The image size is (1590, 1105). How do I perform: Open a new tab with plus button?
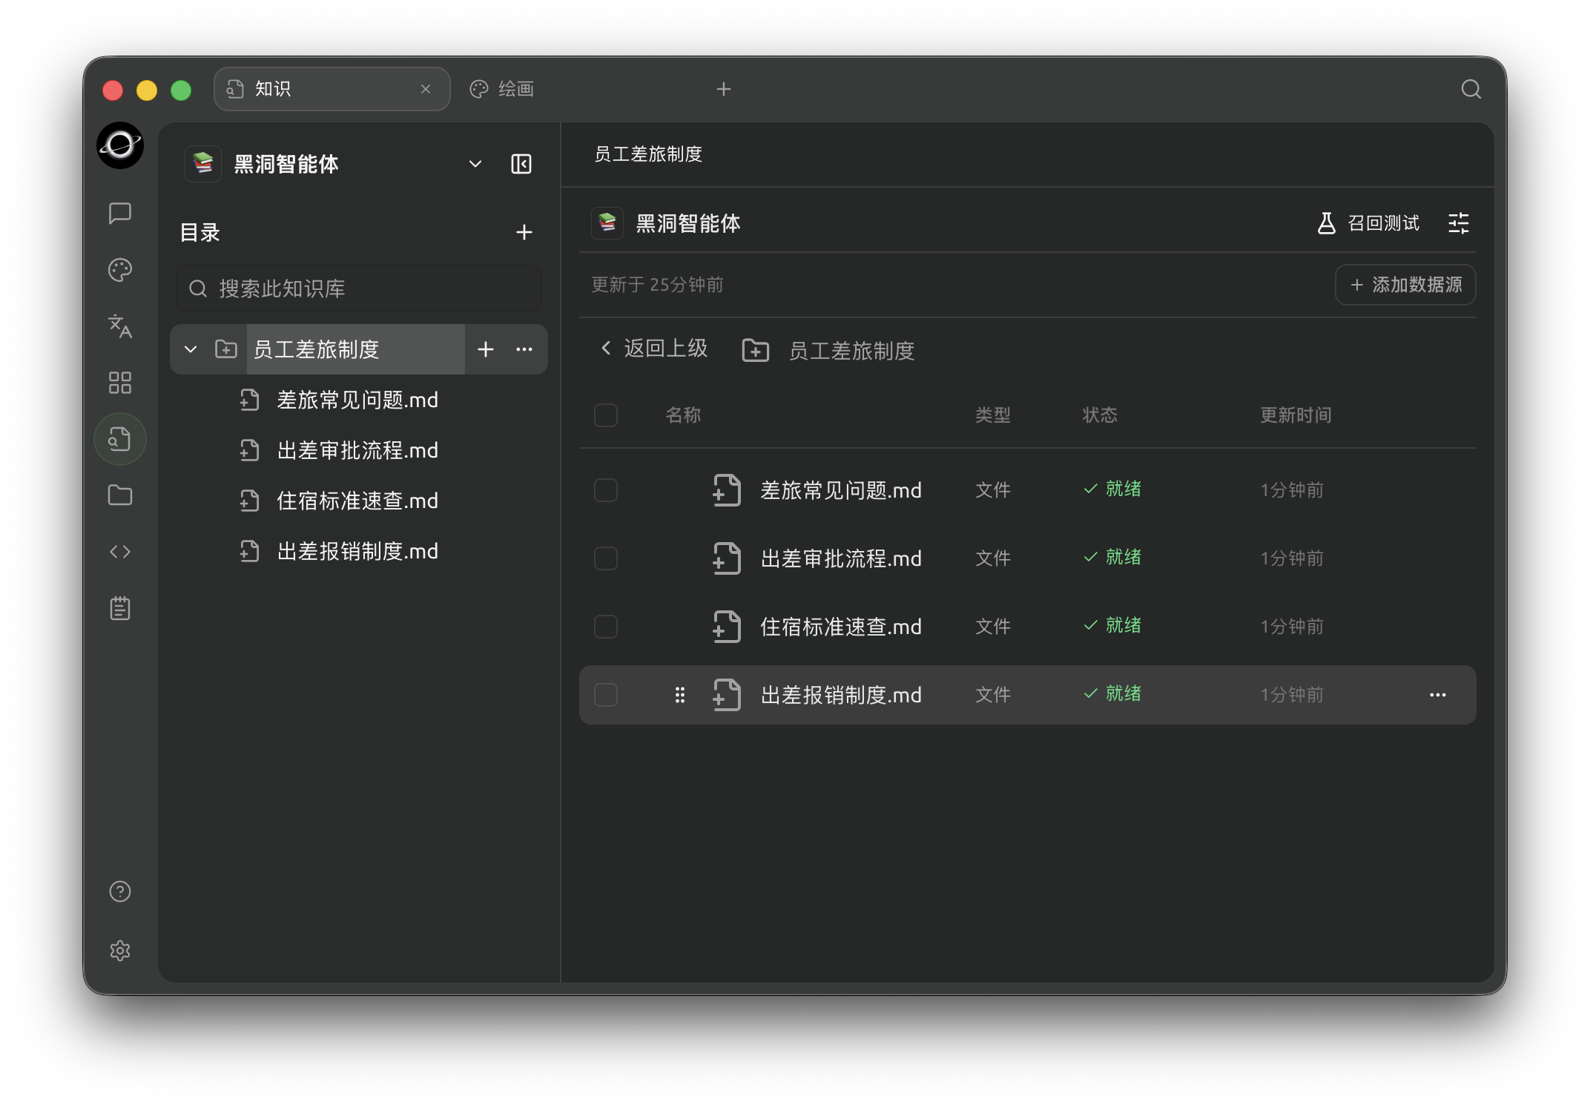point(724,89)
